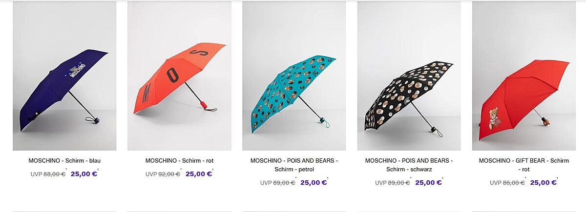Click the struck-through UVP 92,00 € price
Image resolution: width=586 pixels, height=212 pixels.
[x=163, y=174]
